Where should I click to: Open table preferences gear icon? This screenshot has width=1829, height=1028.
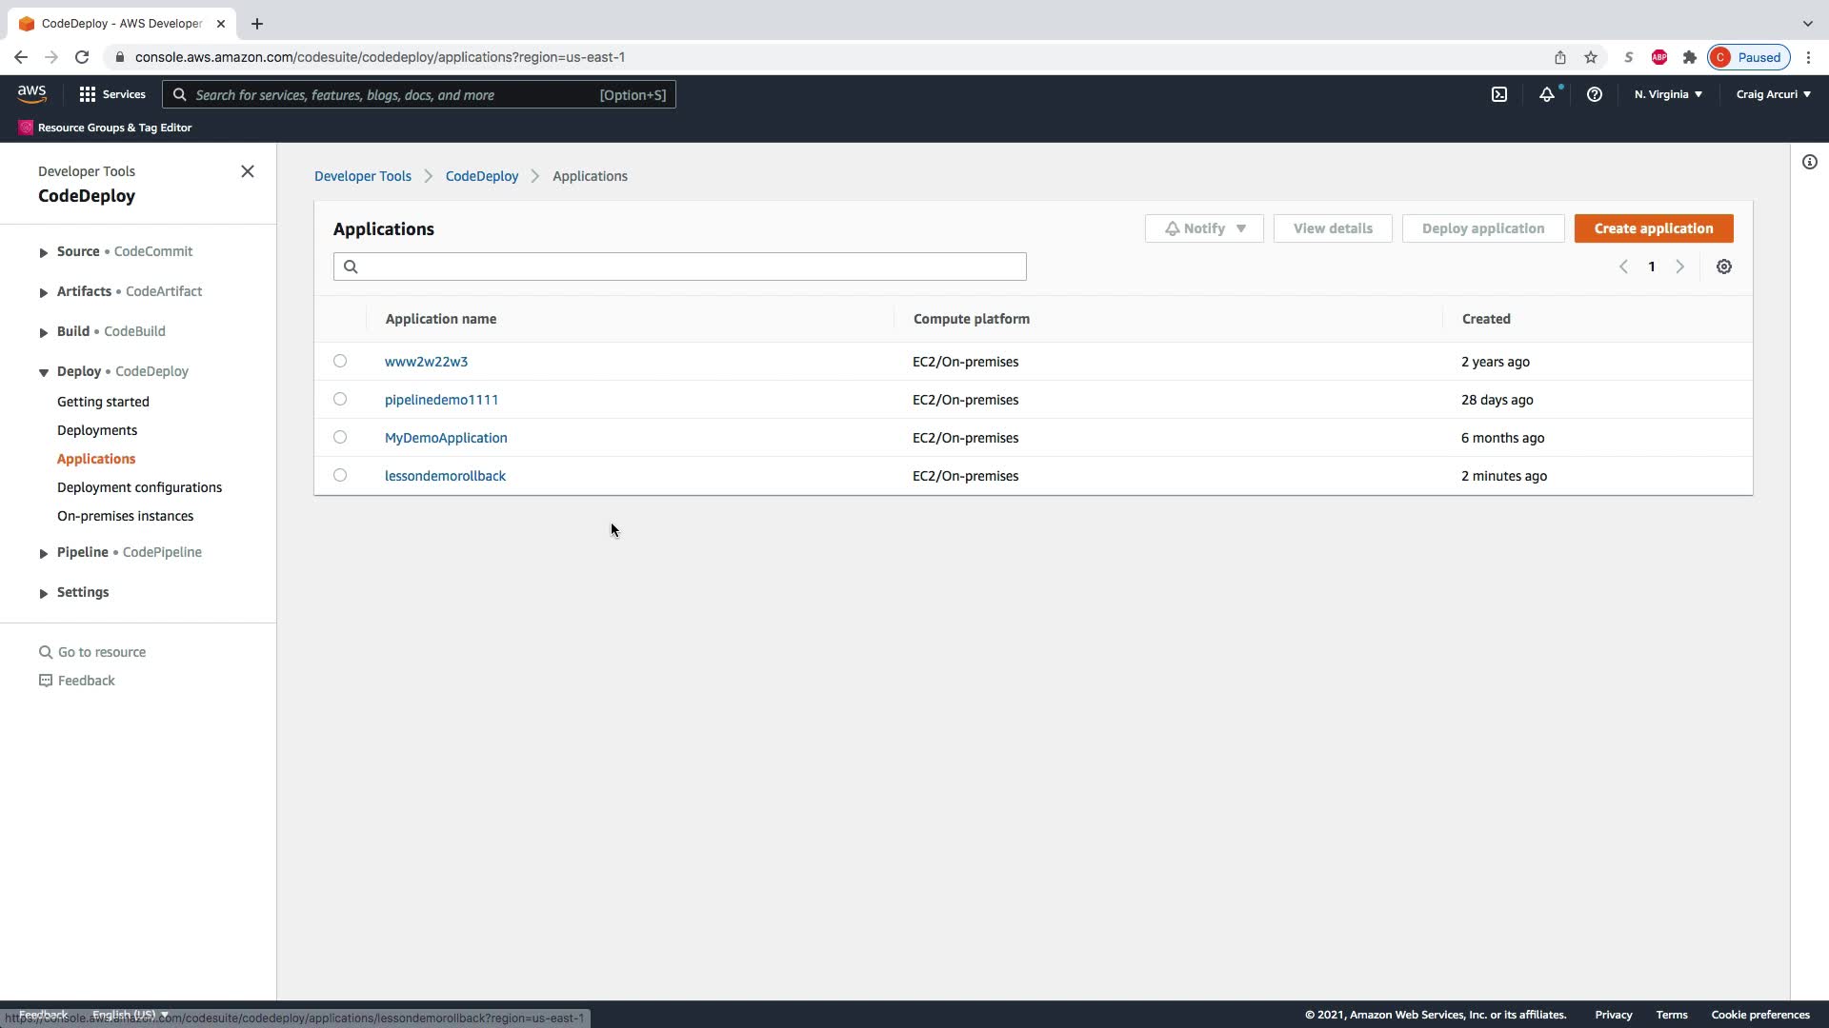tap(1724, 267)
